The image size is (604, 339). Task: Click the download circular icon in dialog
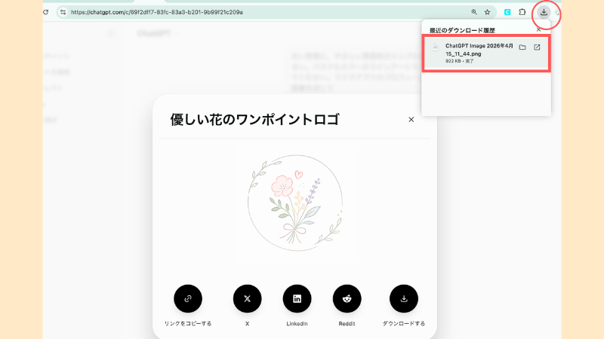[404, 298]
